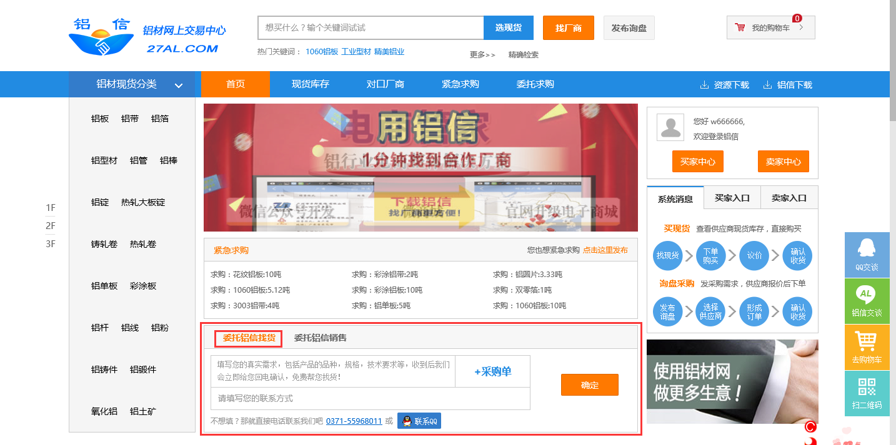The image size is (896, 445).
Task: Click the 扫二维码 QR code icon
Action: (x=867, y=387)
